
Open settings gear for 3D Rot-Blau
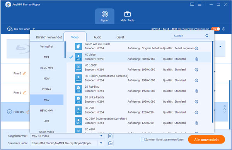(196, 91)
